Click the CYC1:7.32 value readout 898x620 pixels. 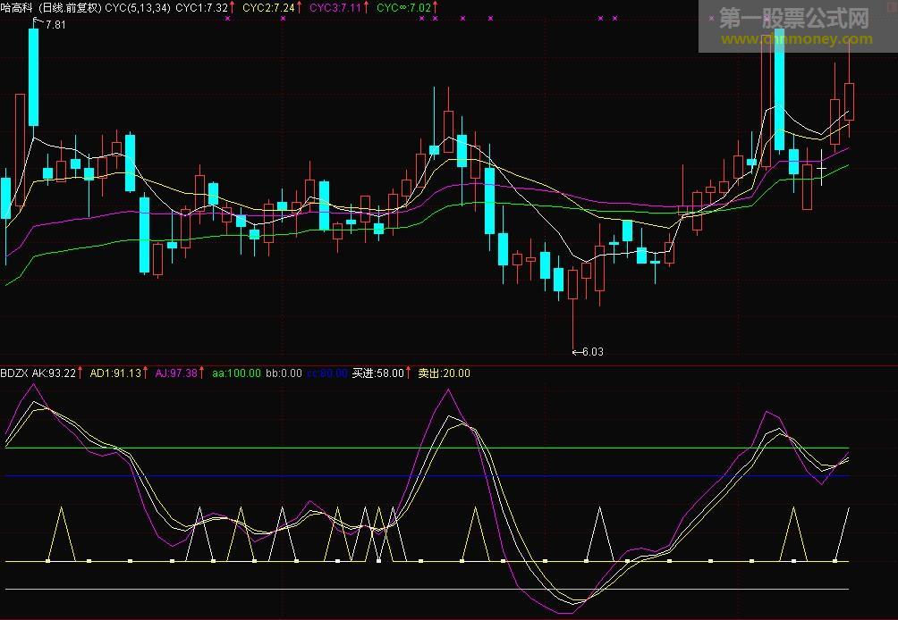(x=201, y=7)
